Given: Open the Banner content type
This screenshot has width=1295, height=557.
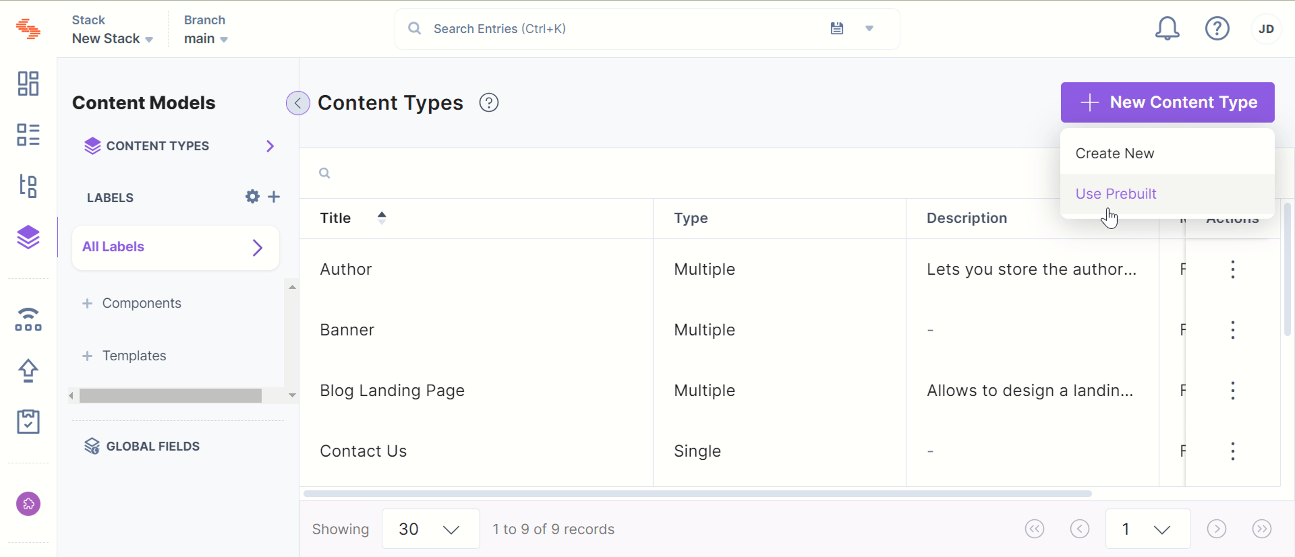Looking at the screenshot, I should click(347, 330).
